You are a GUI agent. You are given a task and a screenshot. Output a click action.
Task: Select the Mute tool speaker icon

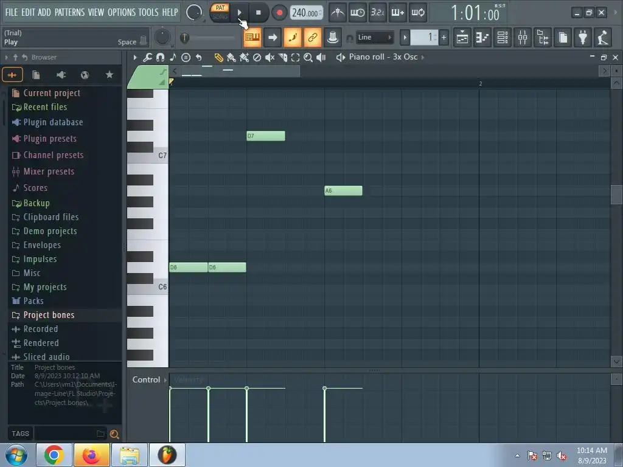(270, 58)
